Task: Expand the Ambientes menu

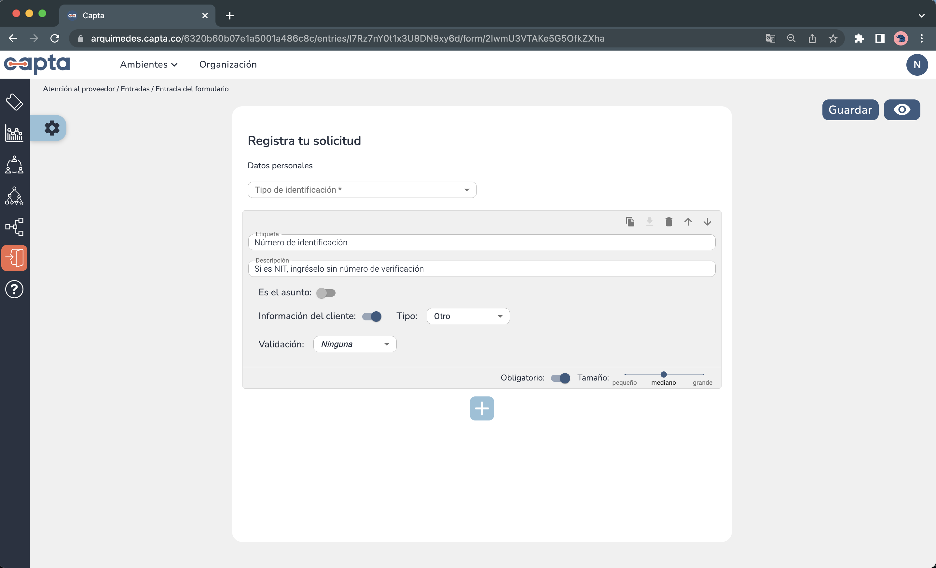Action: pos(148,64)
